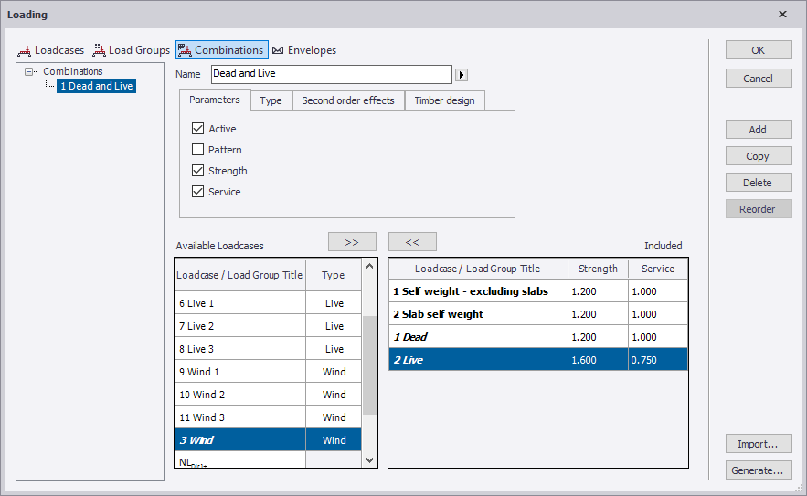
Task: Click the scroll up arrow in Available Loadcases
Action: tap(369, 266)
